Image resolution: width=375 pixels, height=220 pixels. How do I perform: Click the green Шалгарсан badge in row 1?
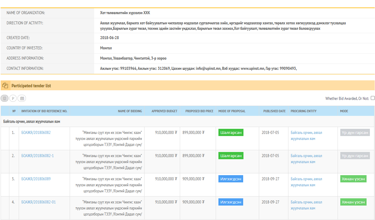[231, 133]
